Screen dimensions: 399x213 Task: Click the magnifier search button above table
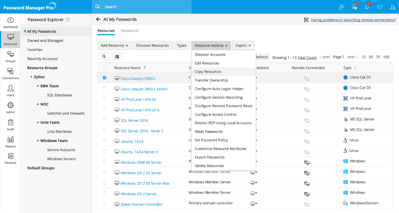104,57
